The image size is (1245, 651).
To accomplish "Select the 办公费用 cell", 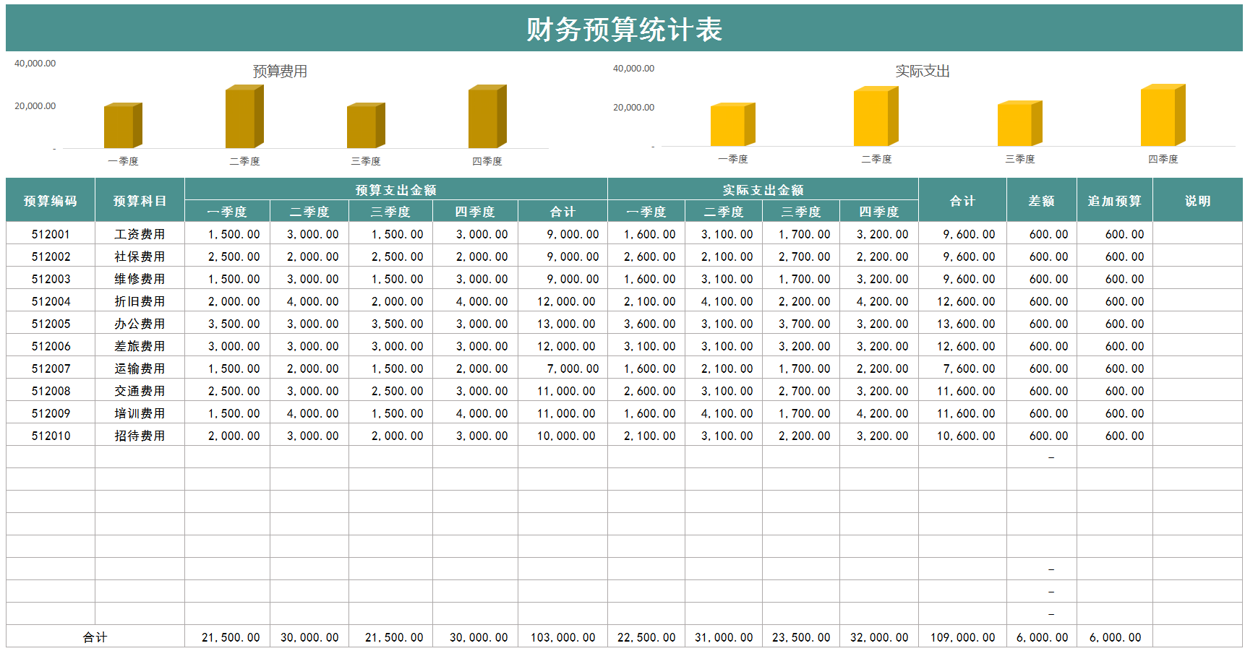I will pos(140,324).
